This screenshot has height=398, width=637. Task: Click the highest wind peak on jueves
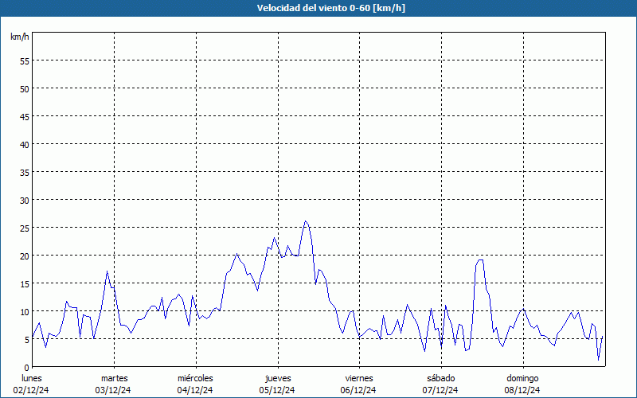[306, 221]
